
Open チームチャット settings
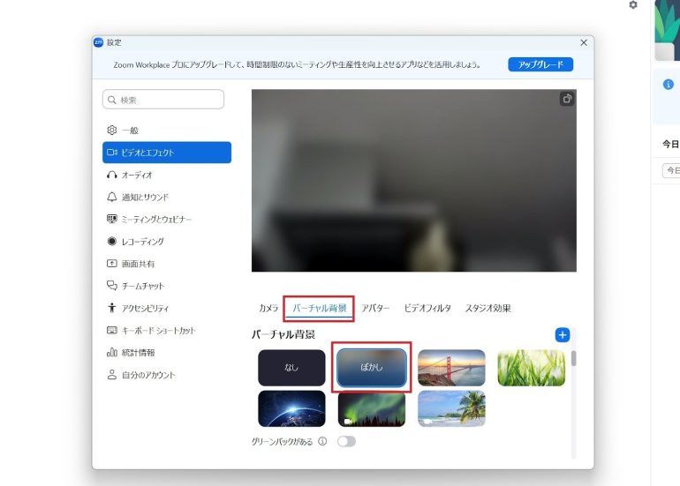(142, 286)
